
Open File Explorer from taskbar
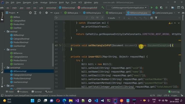[71, 101]
